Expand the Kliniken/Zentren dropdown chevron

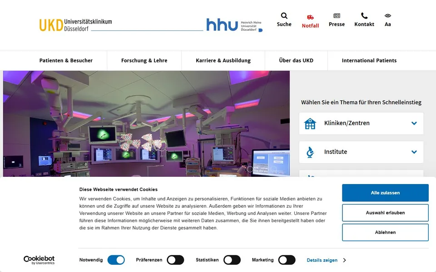[414, 123]
